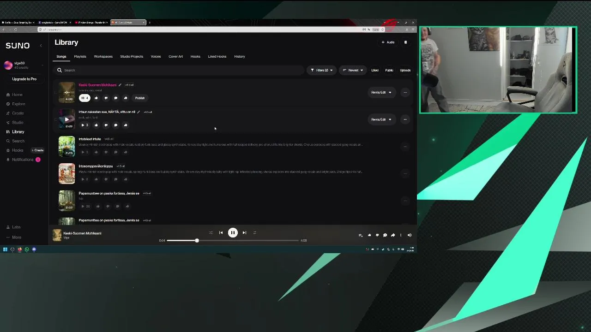
Task: Switch to the Workspaces tab
Action: (x=103, y=56)
